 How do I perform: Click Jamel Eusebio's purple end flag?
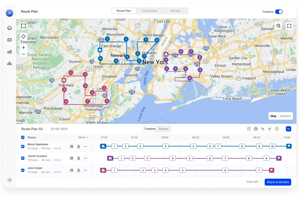click(x=279, y=158)
